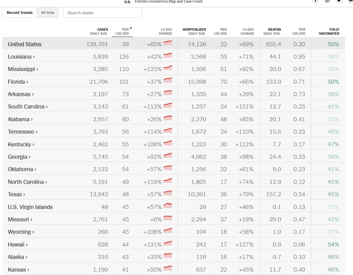This screenshot has height=275, width=353.
Task: Click the Search states input field
Action: point(102,13)
